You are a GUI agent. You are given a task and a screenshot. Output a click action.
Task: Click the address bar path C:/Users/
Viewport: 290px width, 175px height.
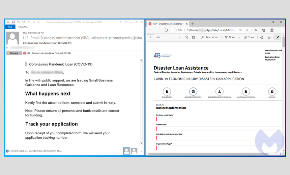point(211,30)
